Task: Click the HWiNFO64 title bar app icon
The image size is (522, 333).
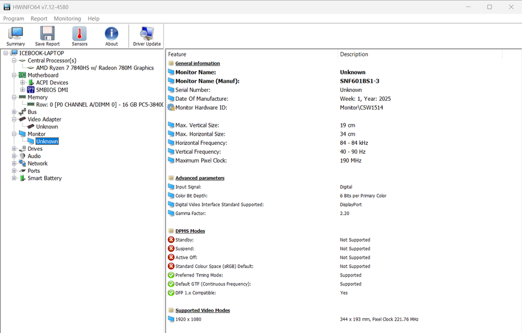Action: click(x=7, y=7)
